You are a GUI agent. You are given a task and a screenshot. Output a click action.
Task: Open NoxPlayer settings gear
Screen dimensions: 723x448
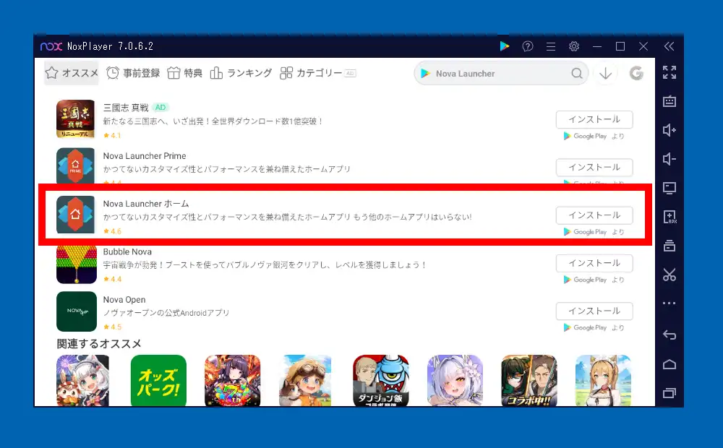click(573, 46)
